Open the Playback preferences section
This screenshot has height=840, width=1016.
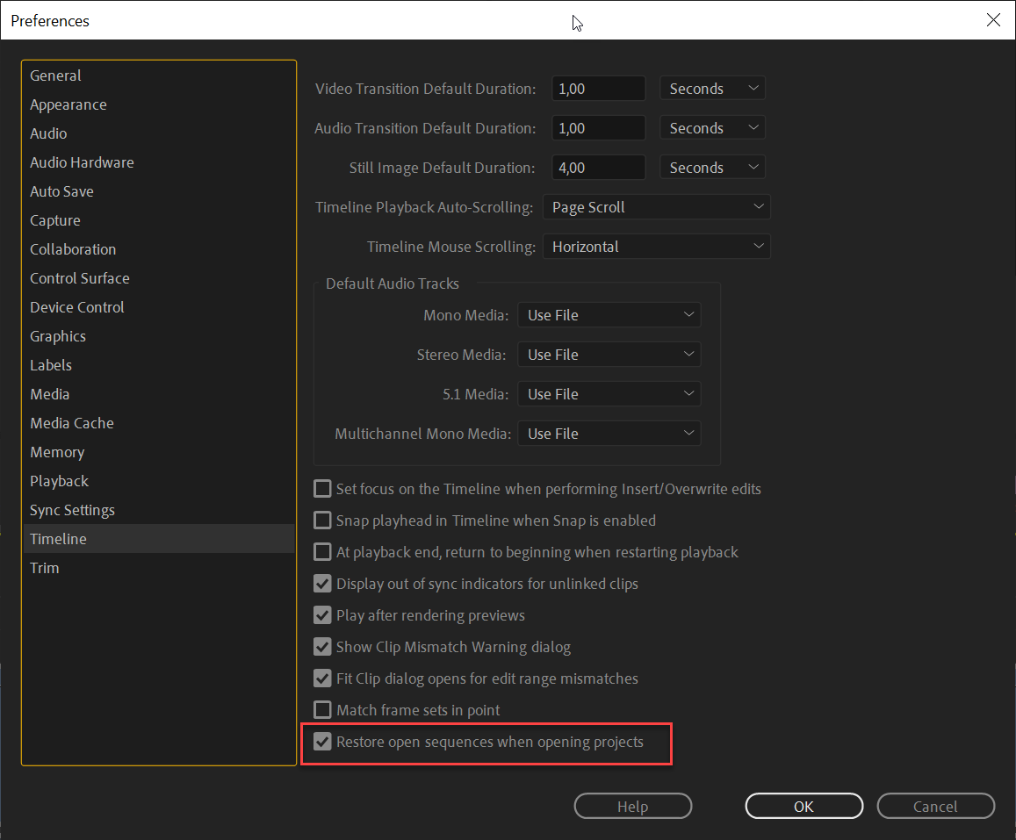[59, 480]
